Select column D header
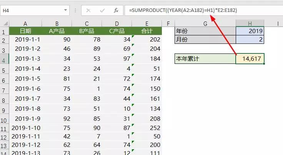Screen dimensions: 283x155 117,23
